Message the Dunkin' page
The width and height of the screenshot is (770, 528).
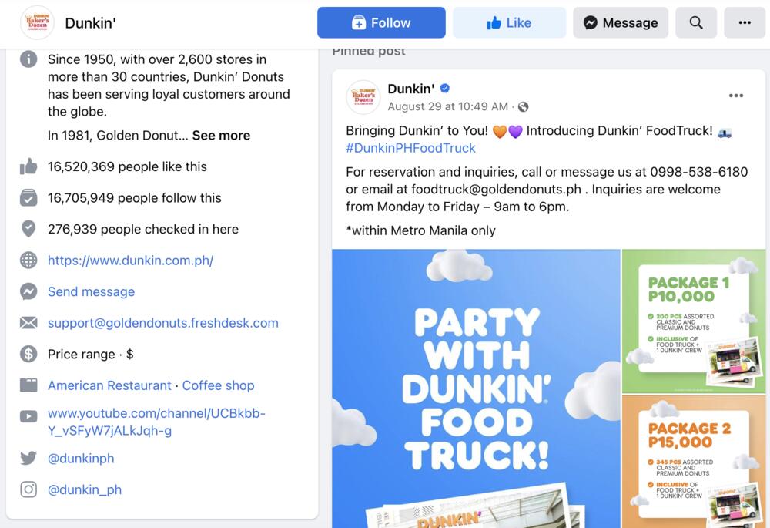(x=621, y=22)
